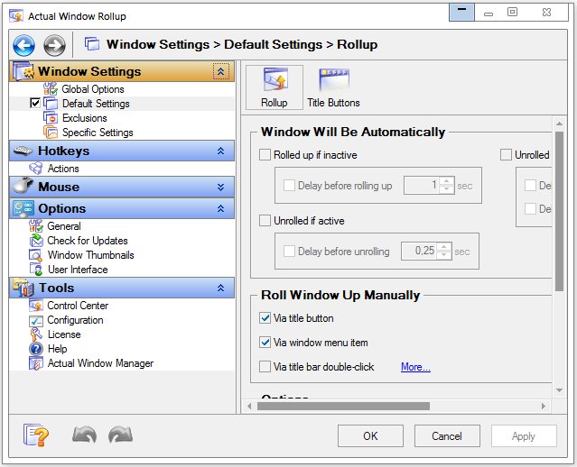Enable Via title bar double-click

pos(265,367)
